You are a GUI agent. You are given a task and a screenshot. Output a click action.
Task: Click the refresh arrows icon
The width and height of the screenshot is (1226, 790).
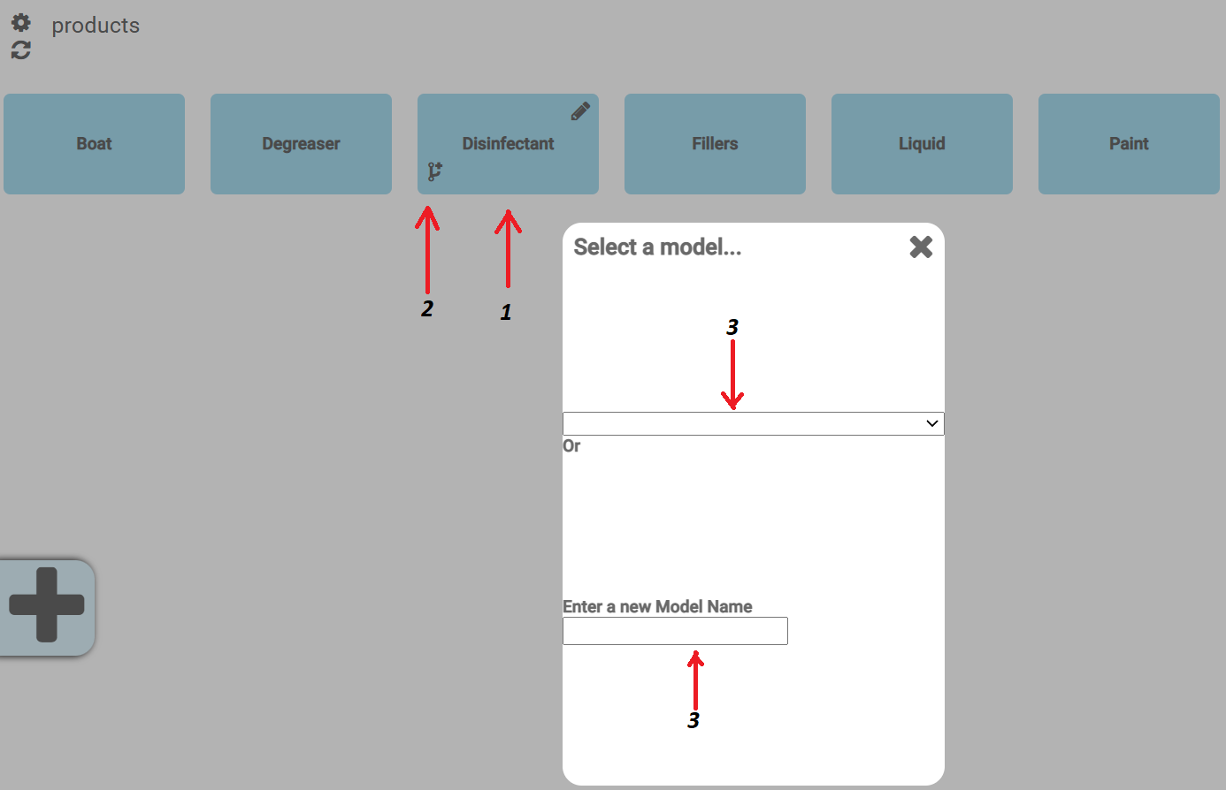(21, 50)
